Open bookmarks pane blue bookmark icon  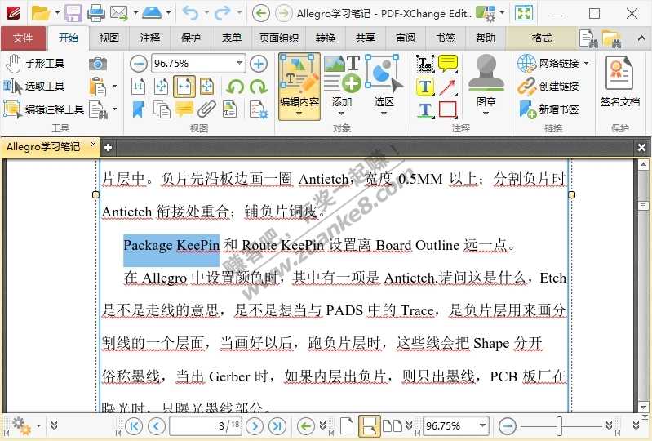[x=139, y=109]
